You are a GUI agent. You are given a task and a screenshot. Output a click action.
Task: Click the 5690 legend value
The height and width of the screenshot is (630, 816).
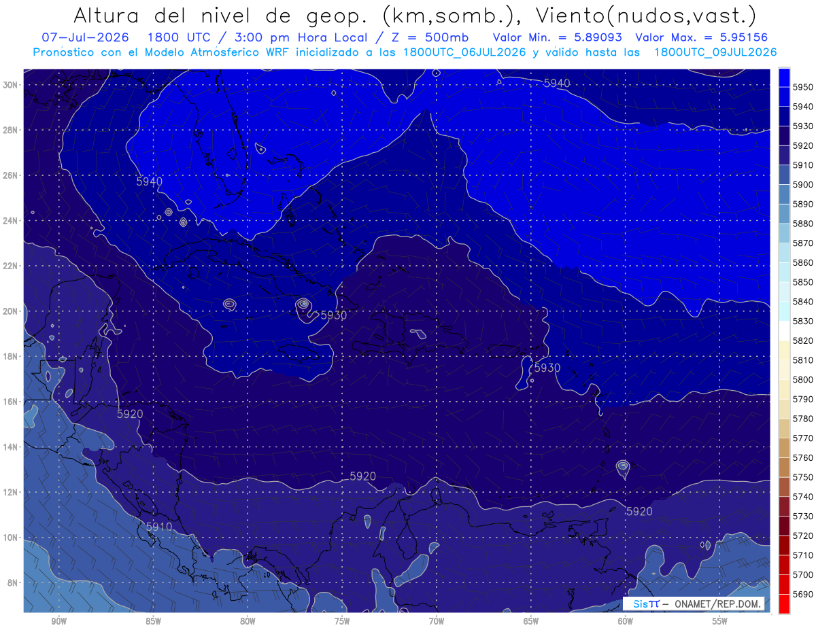point(803,594)
